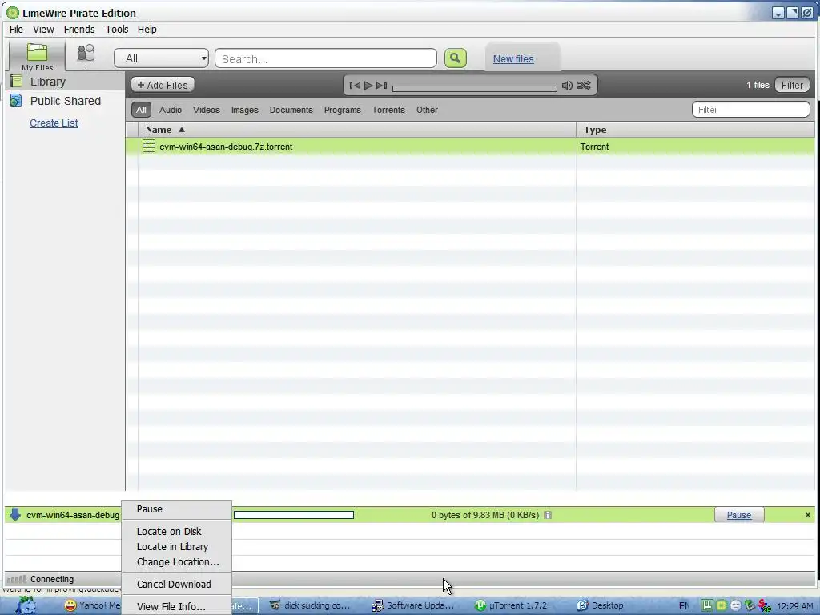This screenshot has width=820, height=615.
Task: Click the Filter button at top right
Action: tap(792, 85)
